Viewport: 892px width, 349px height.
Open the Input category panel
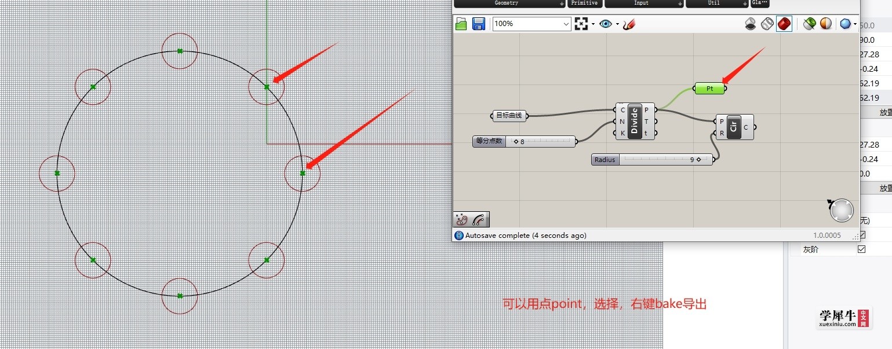[644, 3]
